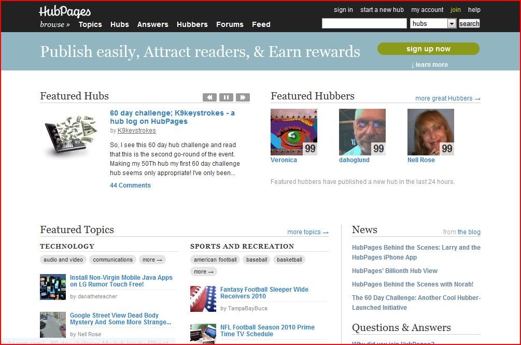Open the Hubs menu item
The height and width of the screenshot is (345, 521).
click(x=120, y=24)
